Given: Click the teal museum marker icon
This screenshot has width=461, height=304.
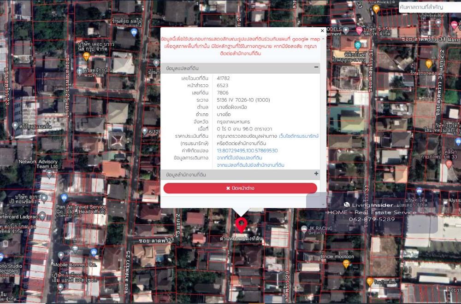Looking at the screenshot, I should pyautogui.click(x=358, y=45).
